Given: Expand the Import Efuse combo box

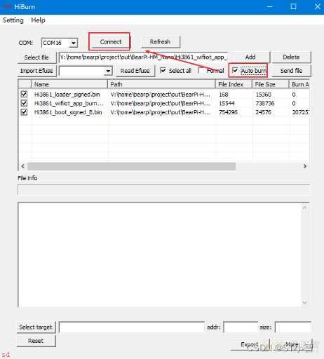Looking at the screenshot, I should click(x=108, y=71).
